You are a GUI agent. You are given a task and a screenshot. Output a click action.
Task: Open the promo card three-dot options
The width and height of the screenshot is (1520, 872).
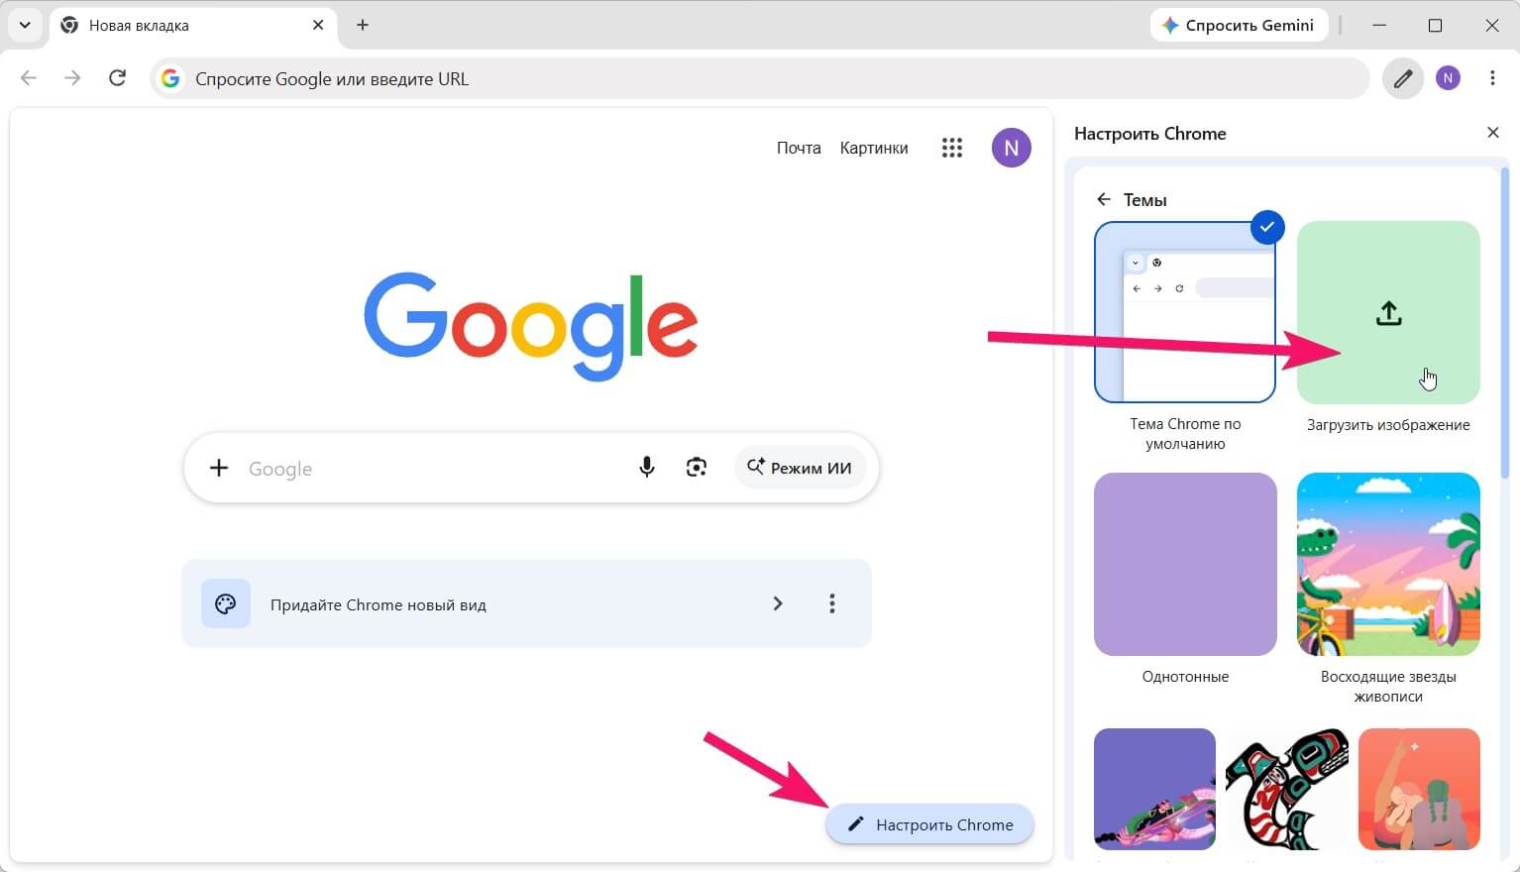point(832,603)
